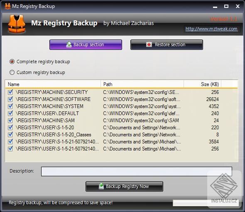The height and width of the screenshot is (212, 245).
Task: Sort list by Size (KB) column header
Action: pyautogui.click(x=202, y=84)
